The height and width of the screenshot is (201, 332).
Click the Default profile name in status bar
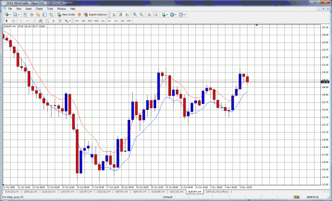click(168, 197)
